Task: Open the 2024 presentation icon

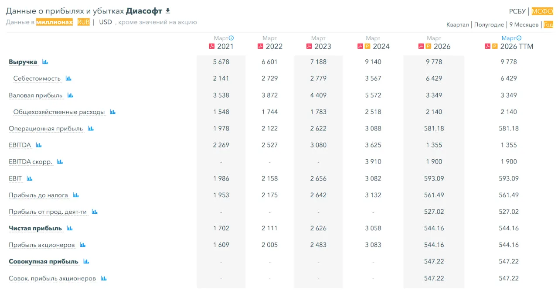Action: pyautogui.click(x=367, y=46)
